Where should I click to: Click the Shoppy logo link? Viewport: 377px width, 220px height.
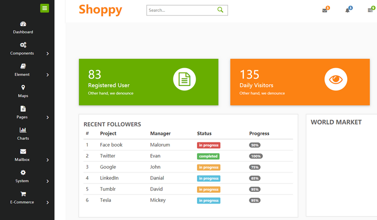[x=100, y=10]
